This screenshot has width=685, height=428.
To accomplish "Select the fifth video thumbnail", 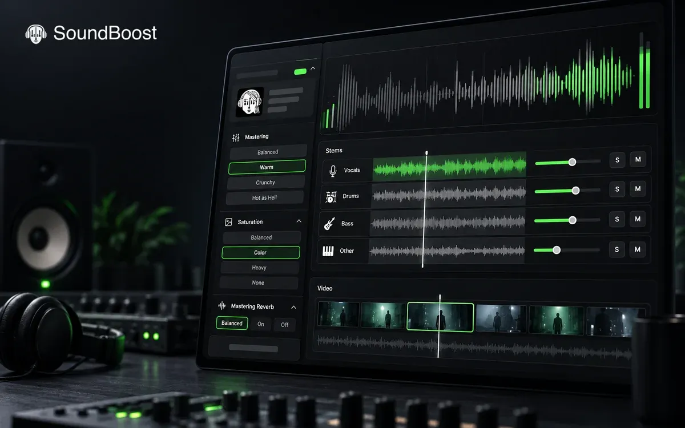I will [557, 320].
